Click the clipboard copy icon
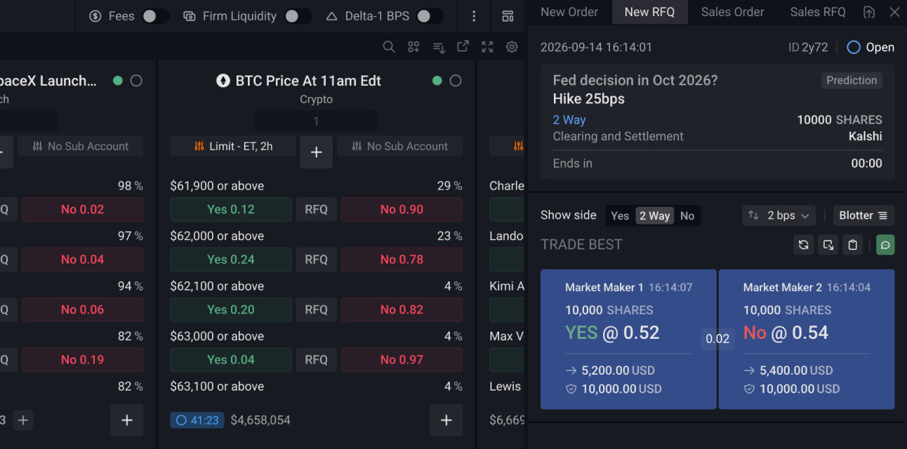Image resolution: width=907 pixels, height=449 pixels. (853, 245)
